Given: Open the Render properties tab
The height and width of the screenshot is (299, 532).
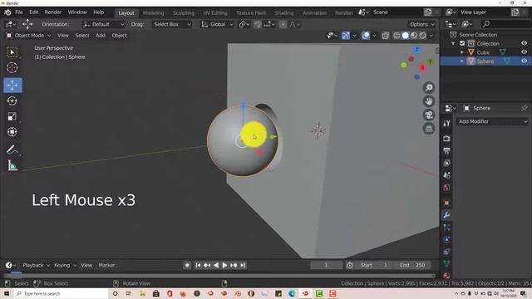Looking at the screenshot, I should click(x=446, y=139).
